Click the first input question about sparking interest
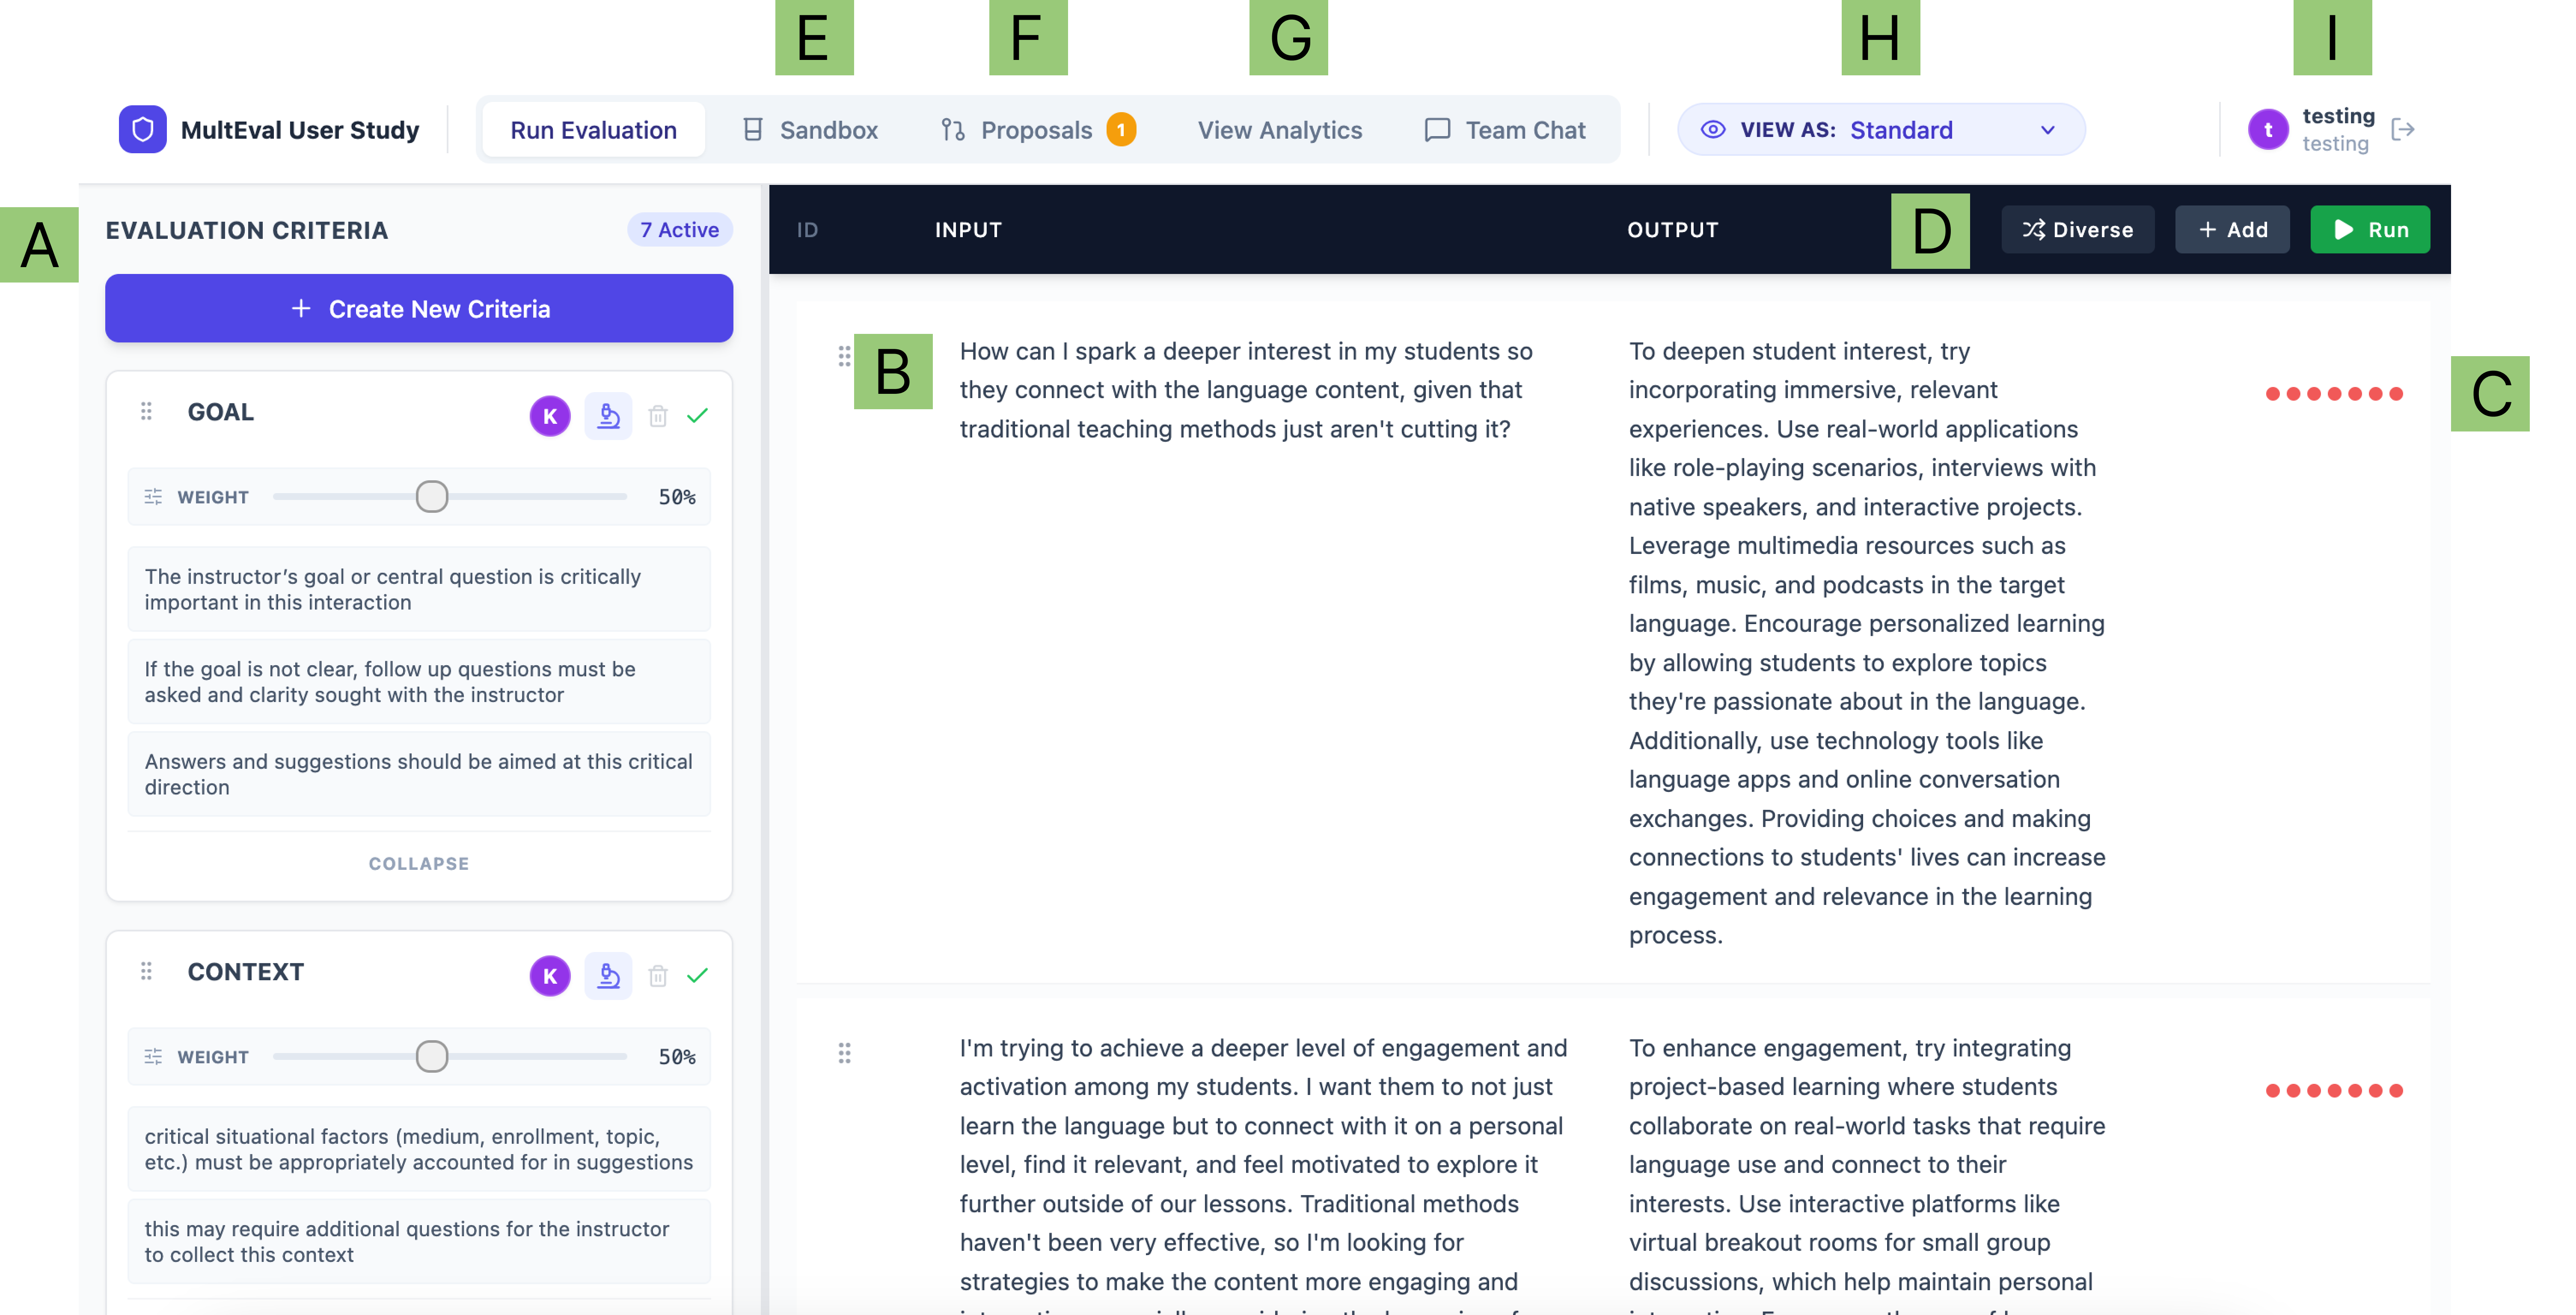2576x1315 pixels. 1246,390
